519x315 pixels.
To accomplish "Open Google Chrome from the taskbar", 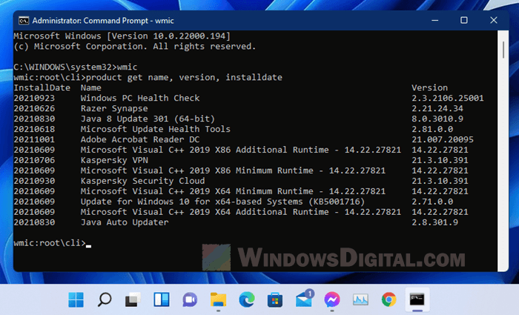I will [x=389, y=300].
